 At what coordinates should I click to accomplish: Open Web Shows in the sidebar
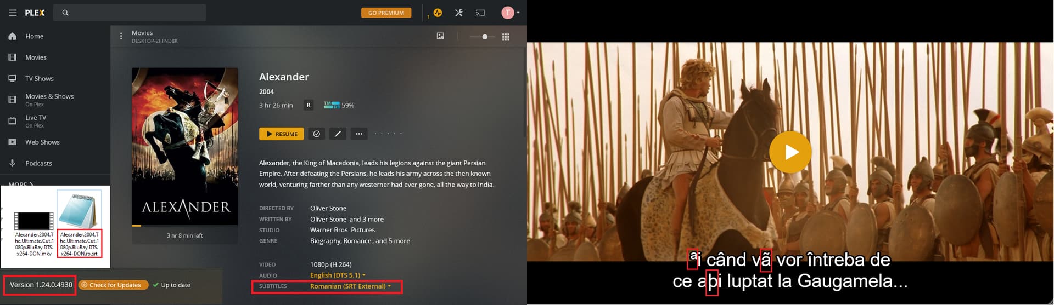tap(42, 142)
